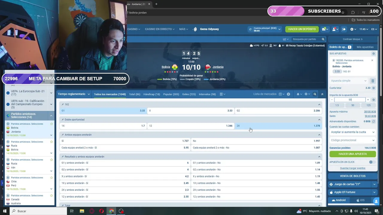
Task: Switch to Total (86) tab
Action: coord(135,94)
